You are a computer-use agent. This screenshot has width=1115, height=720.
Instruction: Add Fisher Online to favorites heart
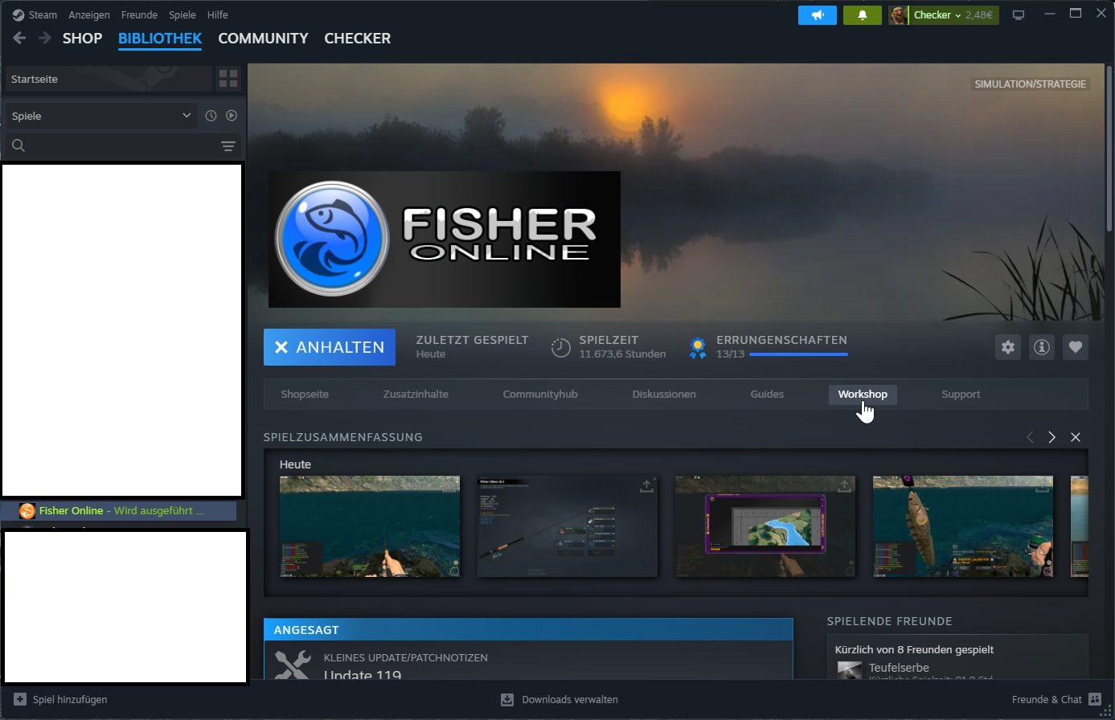click(x=1076, y=347)
